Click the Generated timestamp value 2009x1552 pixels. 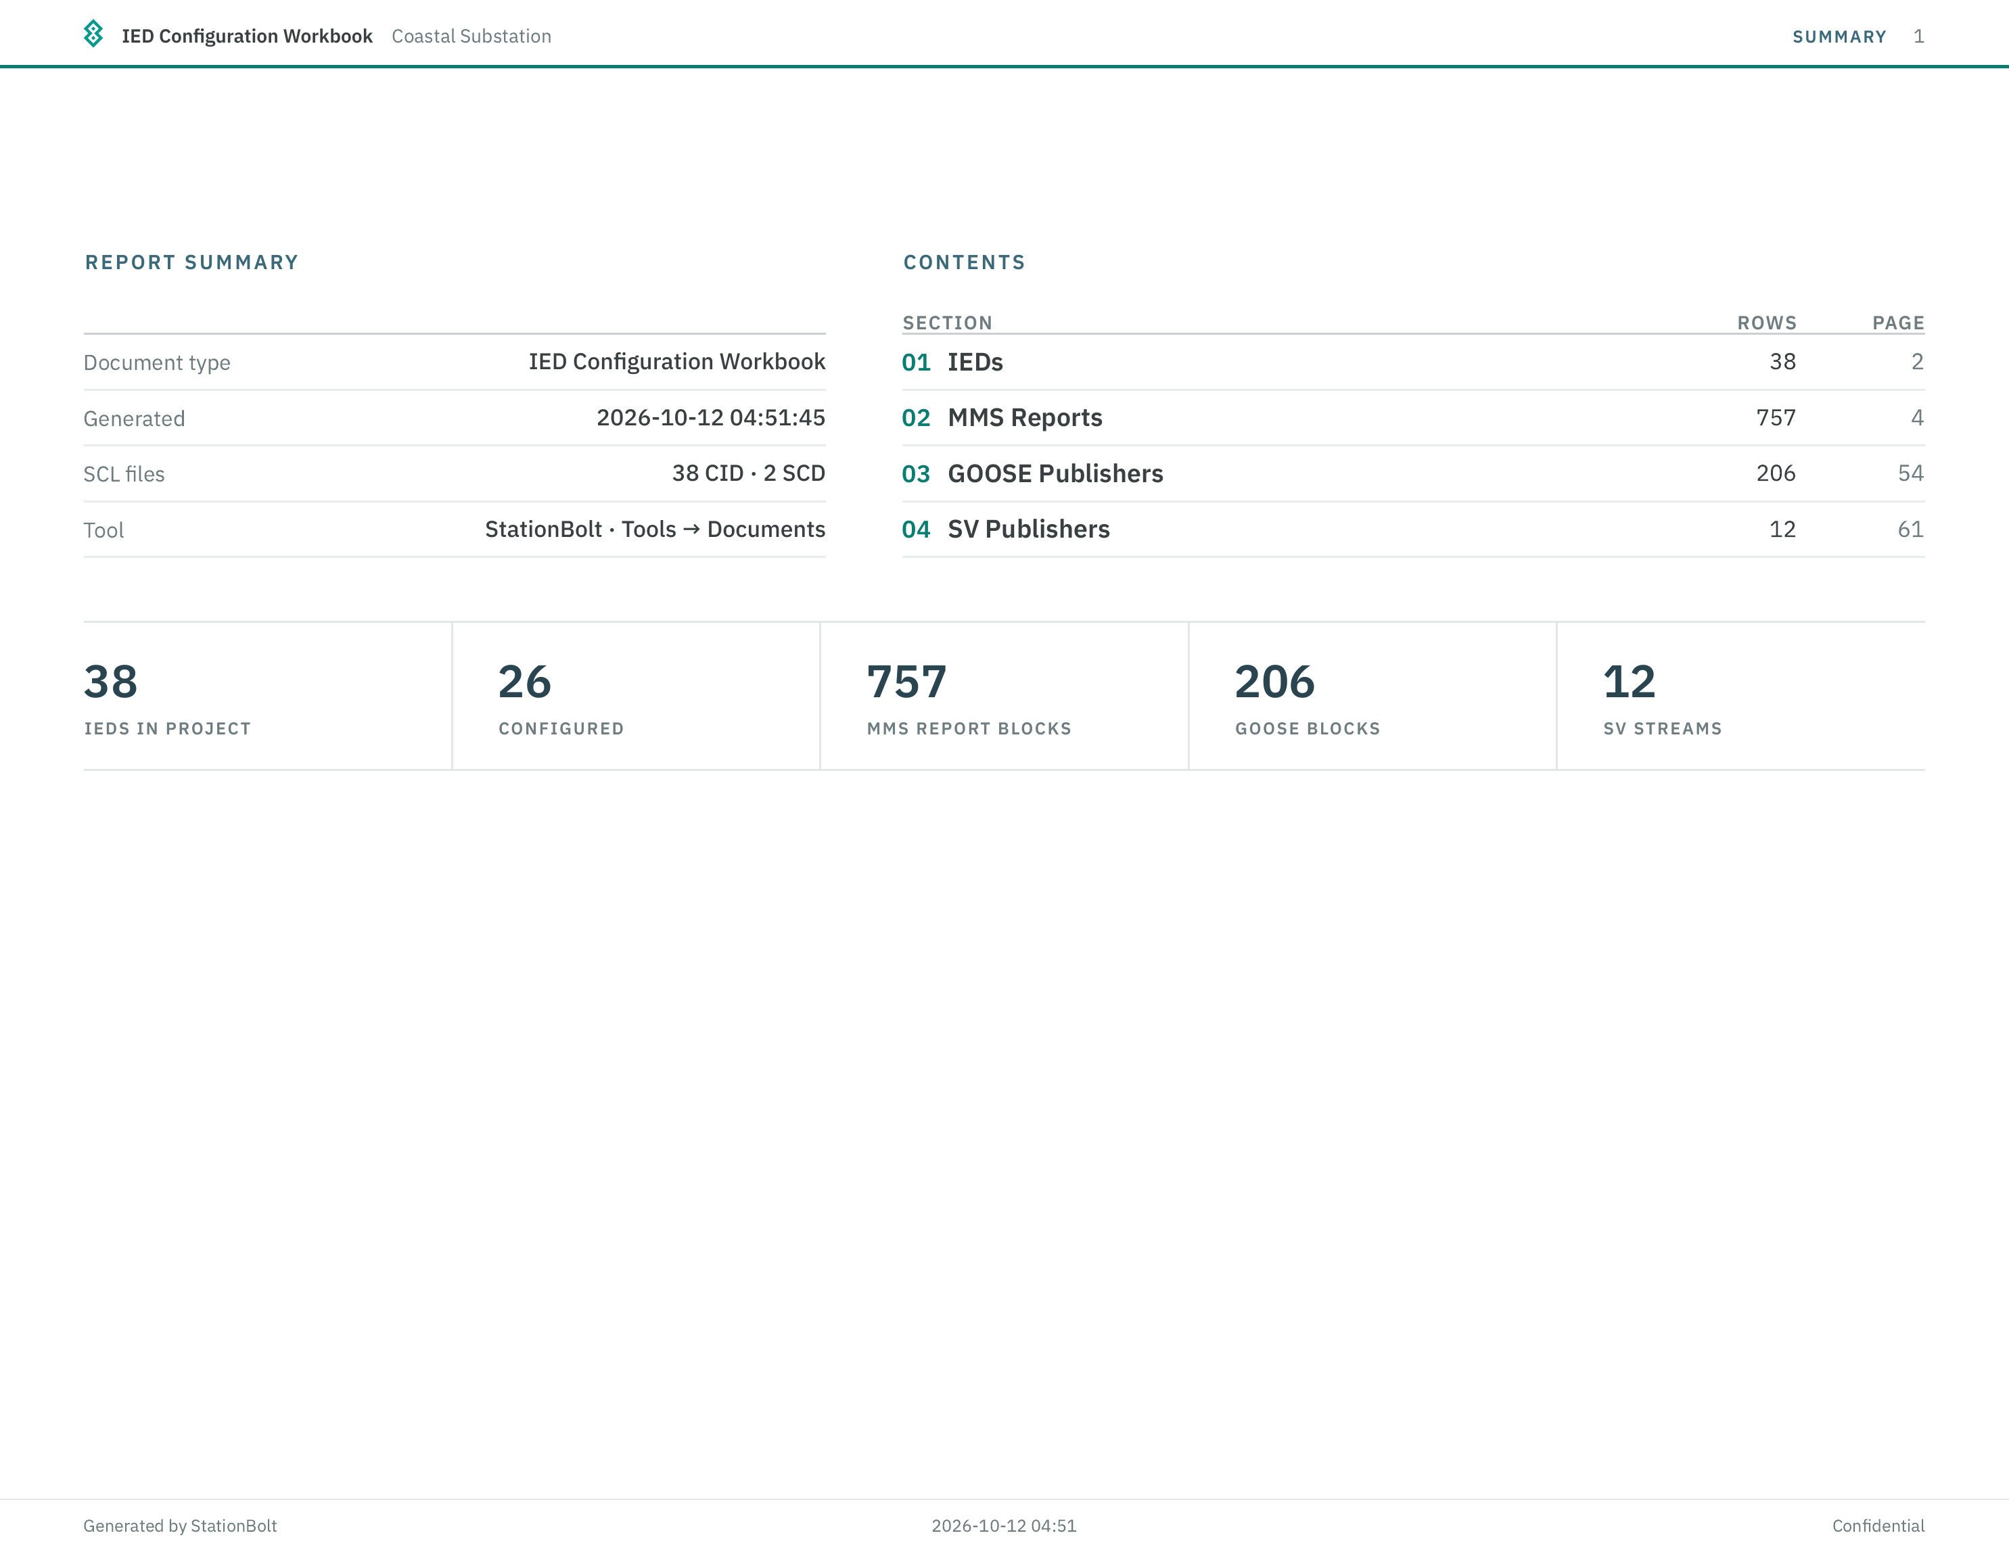710,417
